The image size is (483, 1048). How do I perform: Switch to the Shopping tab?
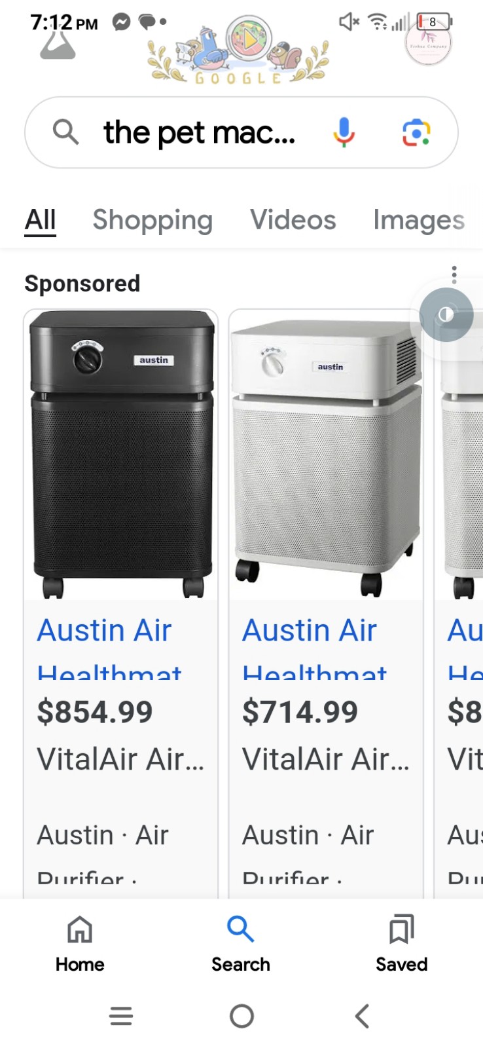[x=152, y=220]
